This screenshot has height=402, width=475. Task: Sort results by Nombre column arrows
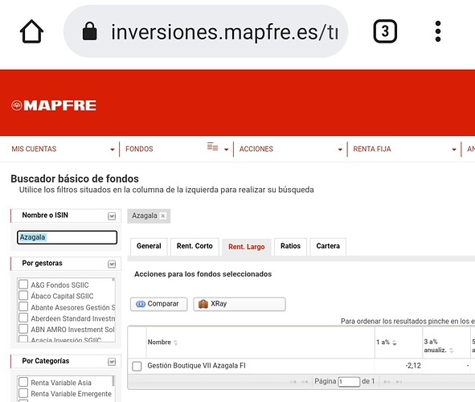coord(175,343)
